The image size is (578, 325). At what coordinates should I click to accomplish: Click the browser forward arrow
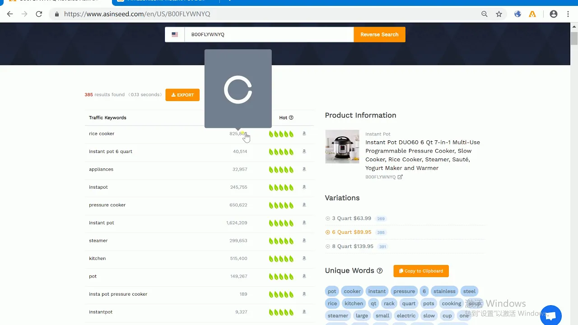[x=24, y=14]
